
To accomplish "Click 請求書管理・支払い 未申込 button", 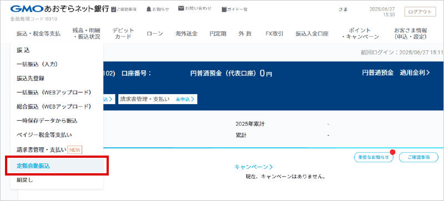I will [x=158, y=99].
